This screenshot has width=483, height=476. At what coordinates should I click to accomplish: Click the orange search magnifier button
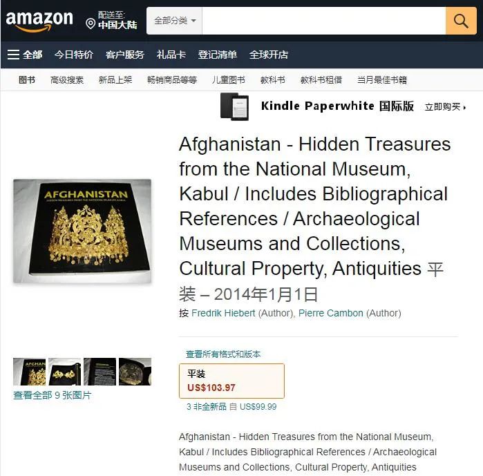(461, 21)
